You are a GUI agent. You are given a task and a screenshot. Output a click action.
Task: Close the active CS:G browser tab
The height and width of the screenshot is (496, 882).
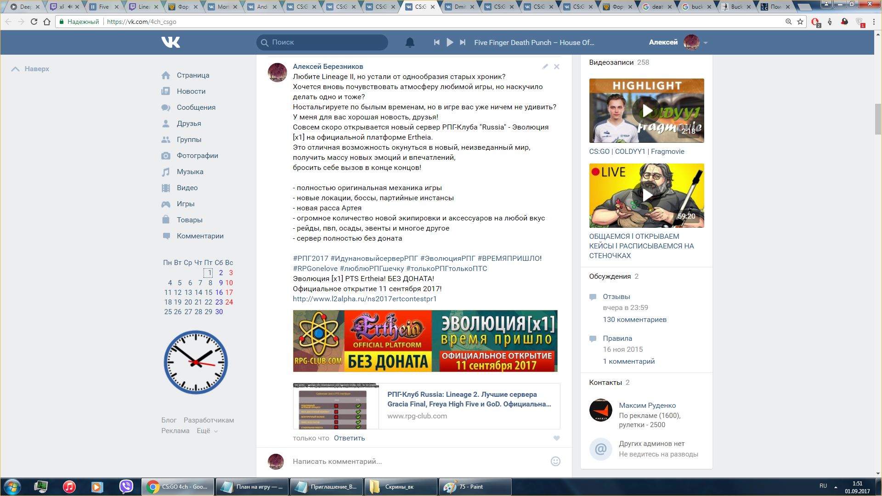432,7
